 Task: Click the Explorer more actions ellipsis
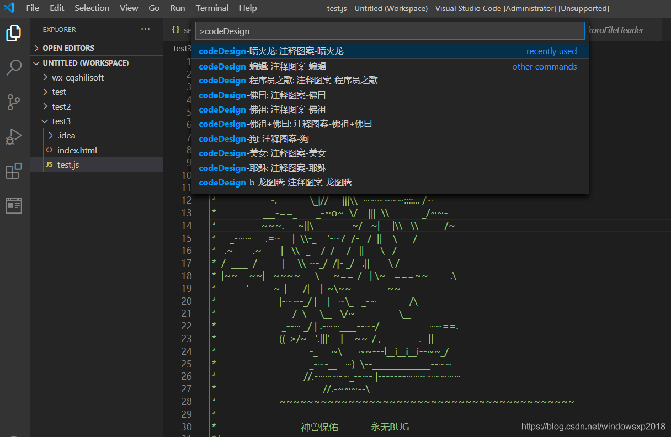tap(145, 29)
